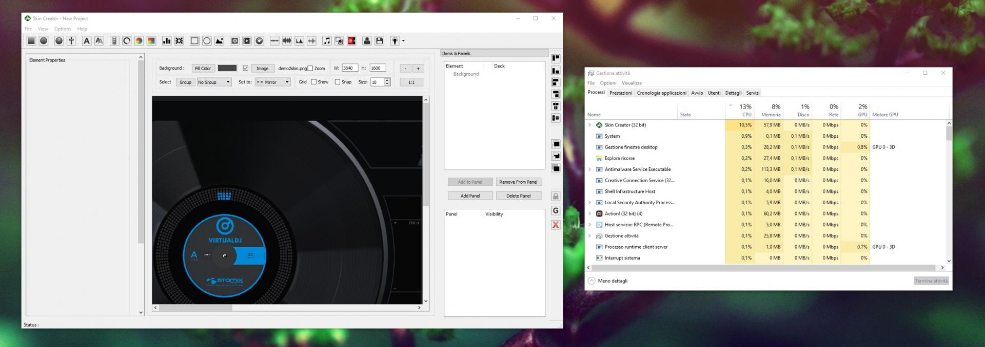The width and height of the screenshot is (985, 347).
Task: Expand Local Security Authority Process row
Action: click(x=589, y=203)
